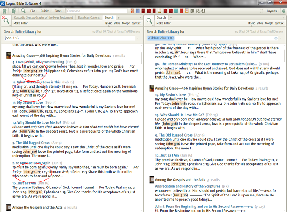
Task: Open the orange book shortcut icon
Action: 132,11
